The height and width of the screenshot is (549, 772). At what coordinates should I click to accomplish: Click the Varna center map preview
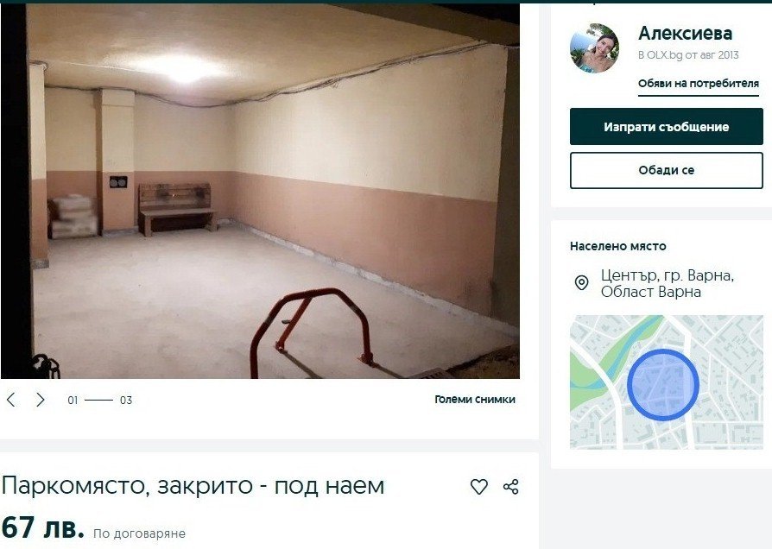click(666, 382)
